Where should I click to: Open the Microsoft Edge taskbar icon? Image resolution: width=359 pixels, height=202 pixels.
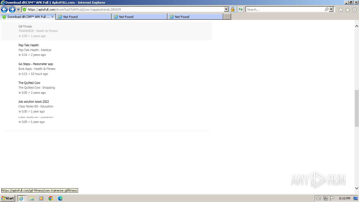coord(60,198)
